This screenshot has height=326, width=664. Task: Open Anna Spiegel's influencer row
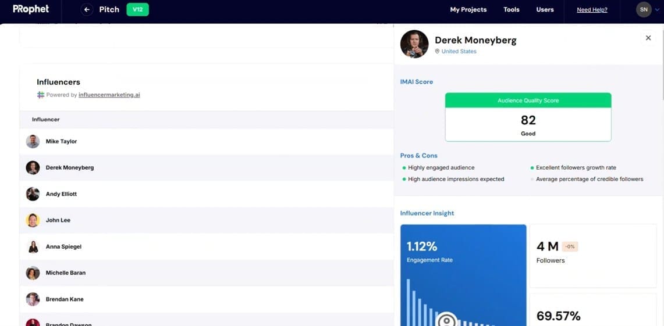click(207, 246)
